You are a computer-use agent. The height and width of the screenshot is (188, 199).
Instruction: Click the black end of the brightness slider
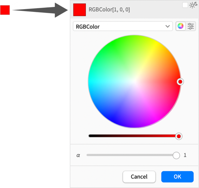91,136
